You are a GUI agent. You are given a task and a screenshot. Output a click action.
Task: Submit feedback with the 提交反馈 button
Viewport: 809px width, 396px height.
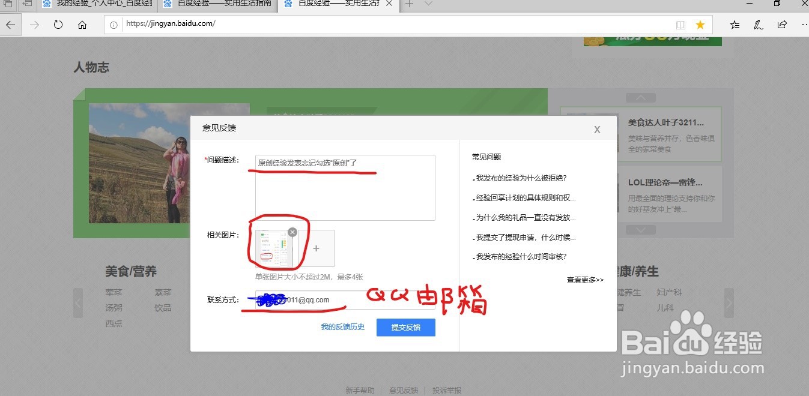pos(405,327)
